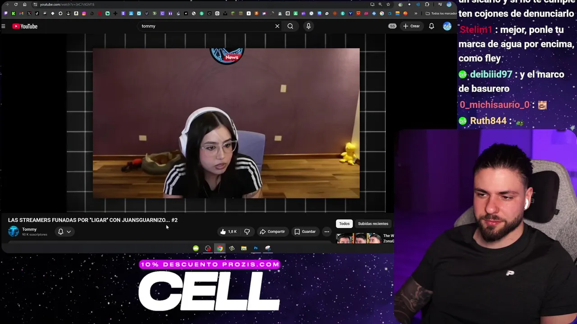Image resolution: width=577 pixels, height=324 pixels.
Task: Click the magnifier search button
Action: (x=290, y=26)
